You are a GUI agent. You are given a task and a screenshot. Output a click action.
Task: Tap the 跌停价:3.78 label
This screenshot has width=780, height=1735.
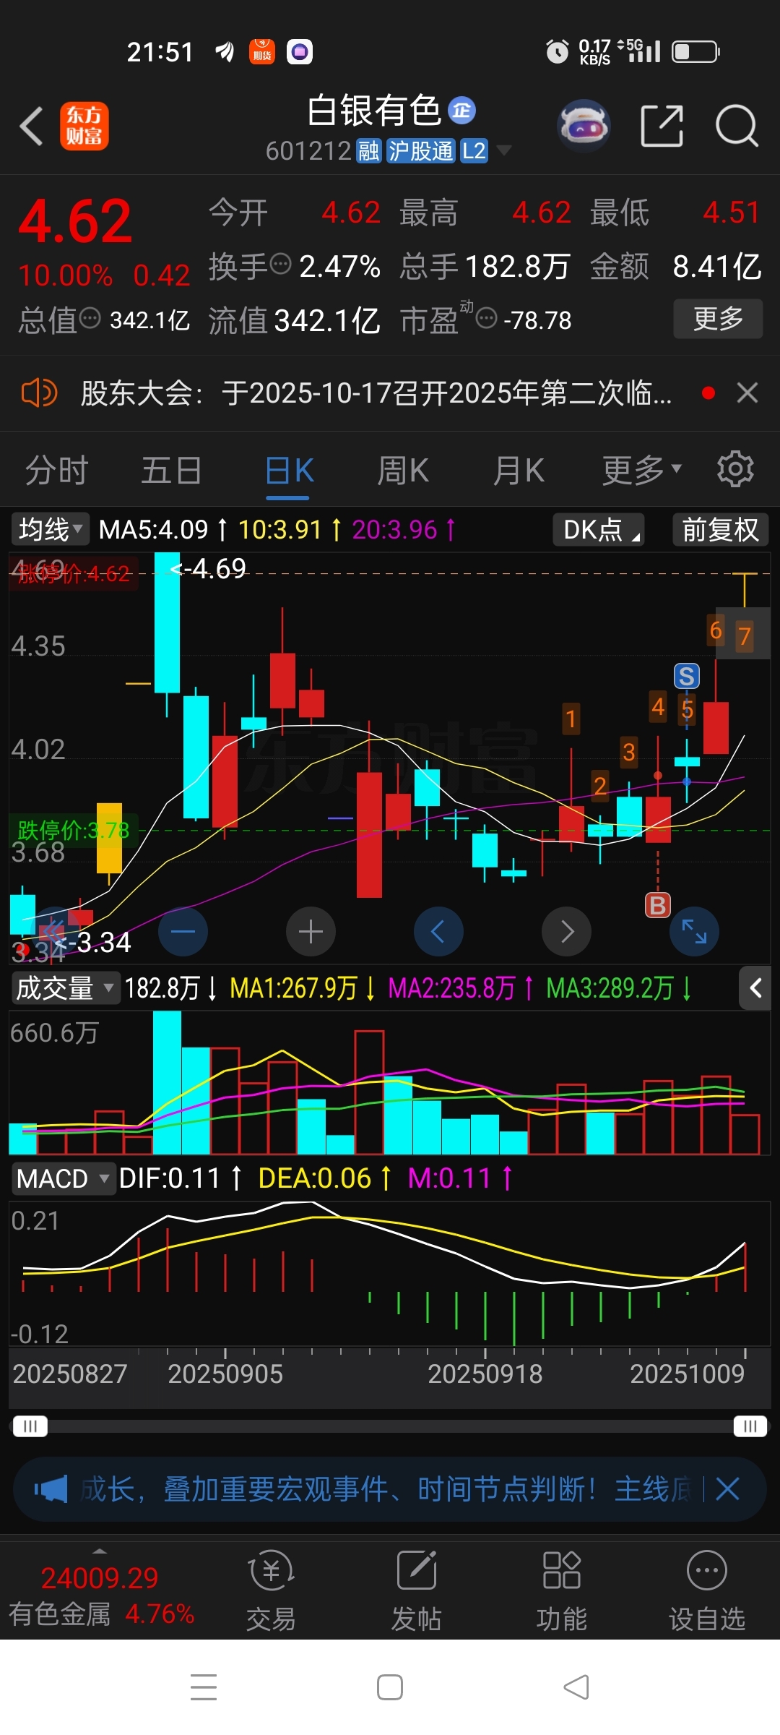74,830
